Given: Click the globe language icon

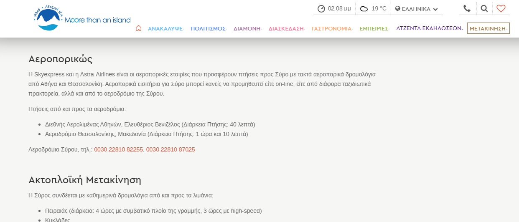Looking at the screenshot, I should [398, 9].
